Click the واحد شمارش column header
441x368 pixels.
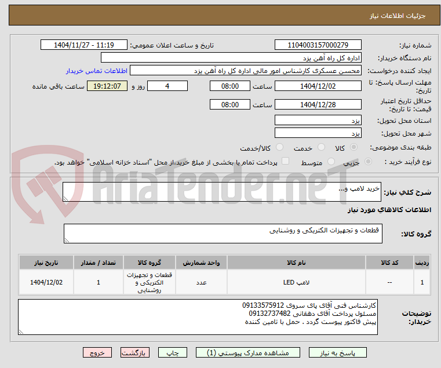point(201,263)
